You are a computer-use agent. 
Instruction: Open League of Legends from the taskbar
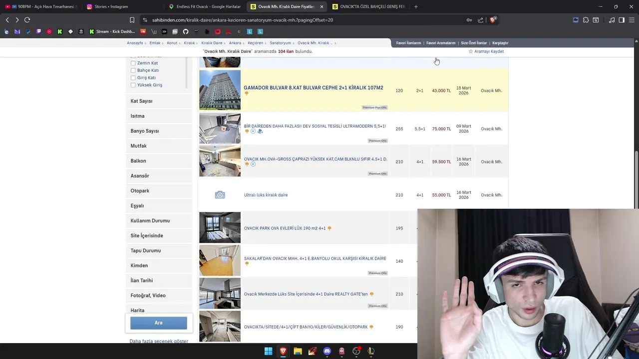[x=371, y=351]
